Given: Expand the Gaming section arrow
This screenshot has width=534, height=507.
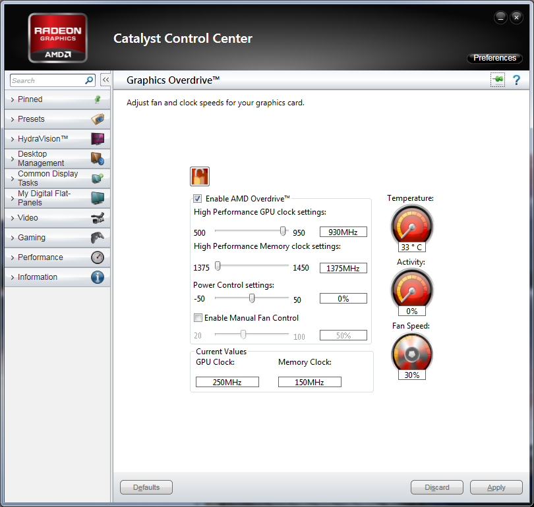Looking at the screenshot, I should 13,238.
